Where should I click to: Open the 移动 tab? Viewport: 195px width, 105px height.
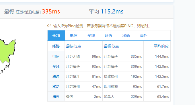point(126,36)
